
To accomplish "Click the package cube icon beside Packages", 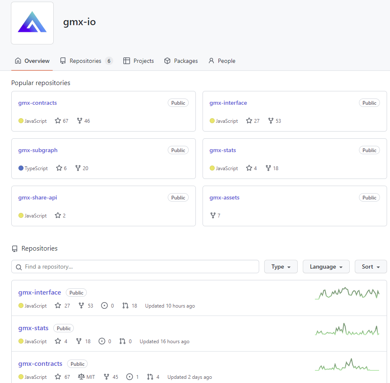I will 167,61.
